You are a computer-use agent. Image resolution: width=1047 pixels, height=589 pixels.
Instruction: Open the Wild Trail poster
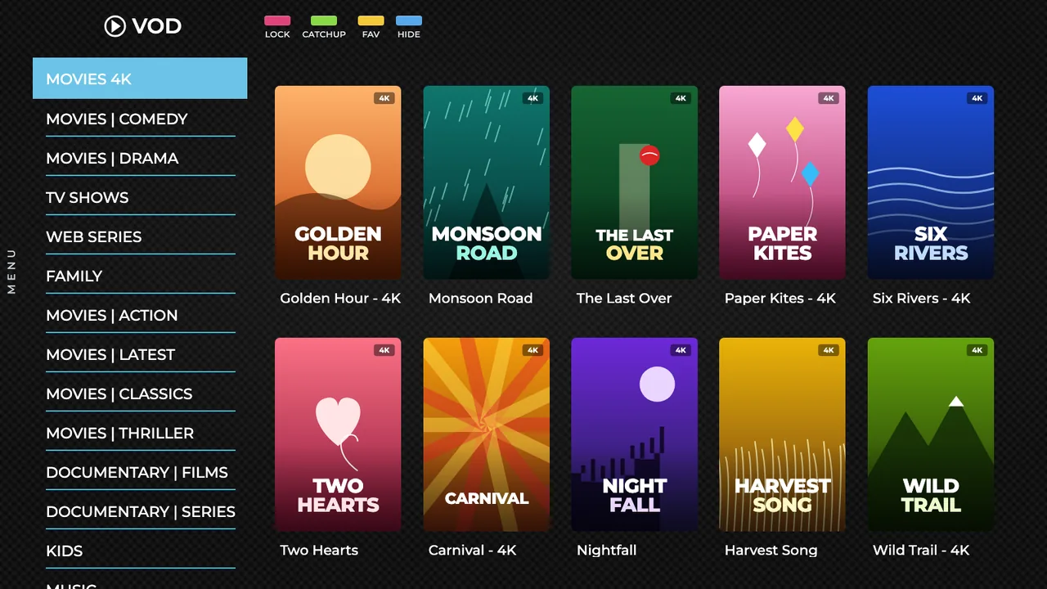click(x=931, y=434)
